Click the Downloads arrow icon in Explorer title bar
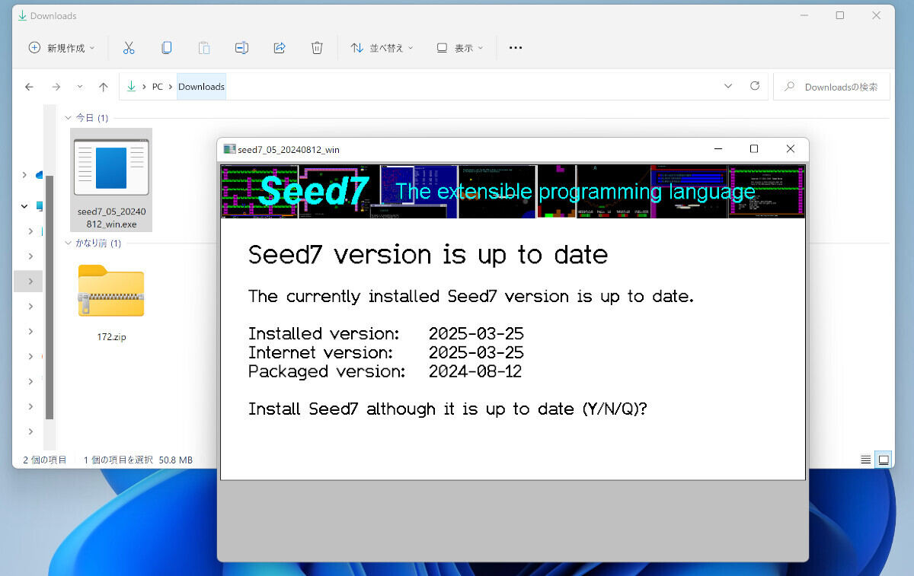This screenshot has width=914, height=576. click(x=22, y=15)
